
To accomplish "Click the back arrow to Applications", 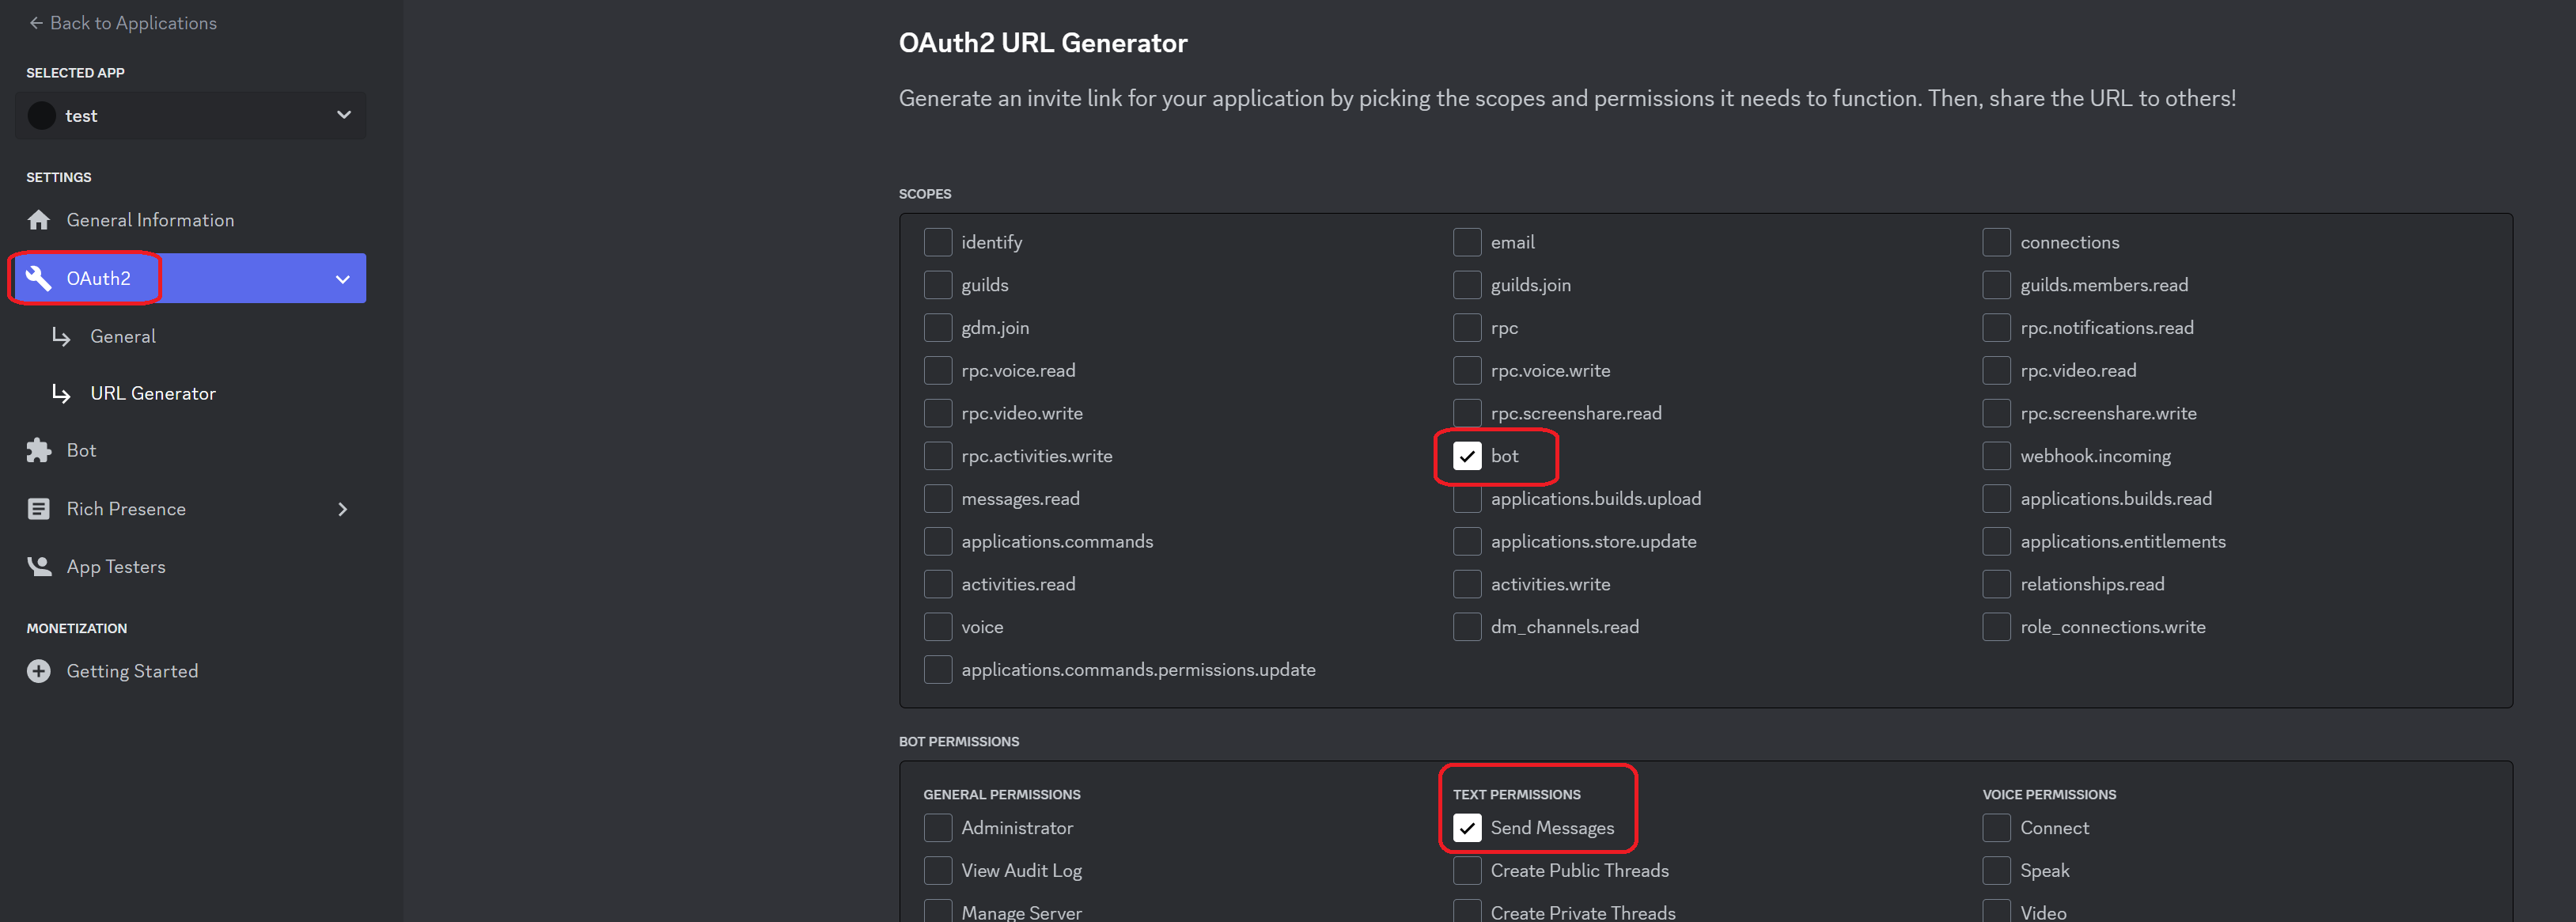I will pyautogui.click(x=36, y=23).
